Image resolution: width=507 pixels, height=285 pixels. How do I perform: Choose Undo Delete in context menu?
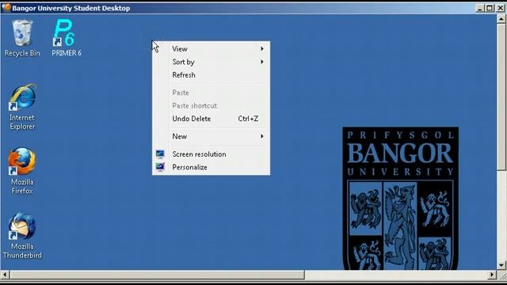tap(212, 119)
